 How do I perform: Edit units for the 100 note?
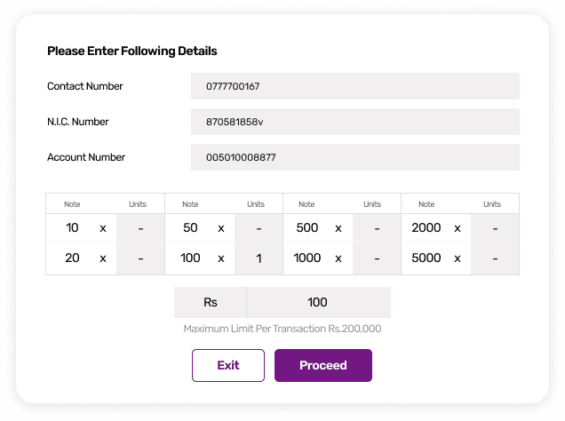click(259, 258)
